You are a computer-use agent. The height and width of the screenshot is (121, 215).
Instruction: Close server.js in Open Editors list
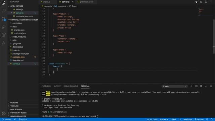coord(11,13)
